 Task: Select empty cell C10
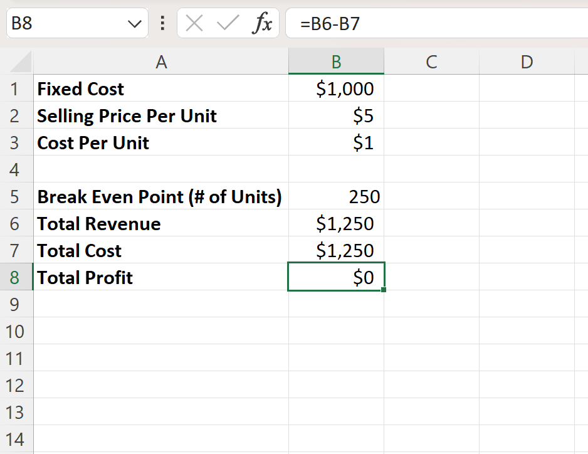coord(431,331)
